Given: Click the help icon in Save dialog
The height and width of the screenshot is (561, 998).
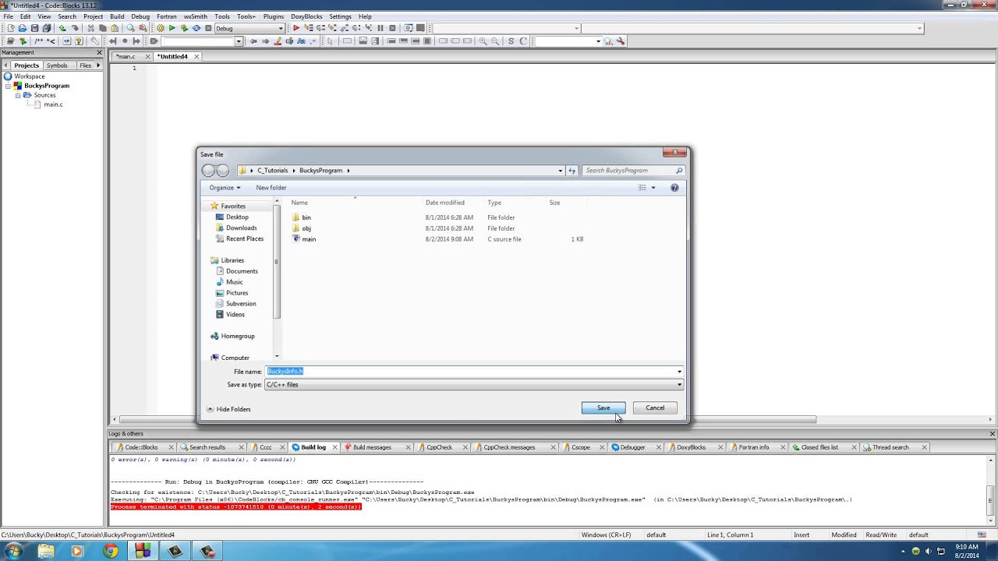Looking at the screenshot, I should point(674,188).
